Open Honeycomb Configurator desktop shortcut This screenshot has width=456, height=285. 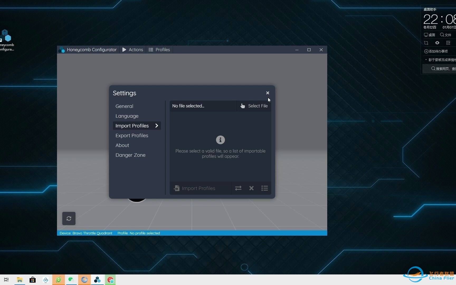(7, 40)
